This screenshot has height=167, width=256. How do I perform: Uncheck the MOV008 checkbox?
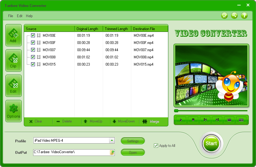[33, 57]
